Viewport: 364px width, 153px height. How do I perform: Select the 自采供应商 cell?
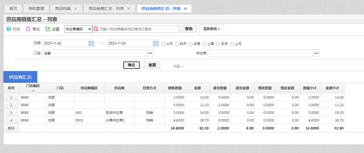[x=119, y=113]
